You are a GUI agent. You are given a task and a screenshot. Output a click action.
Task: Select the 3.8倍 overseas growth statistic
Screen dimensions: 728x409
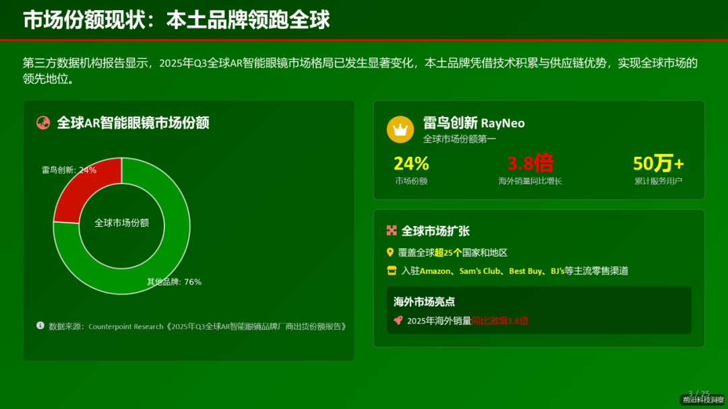point(530,163)
